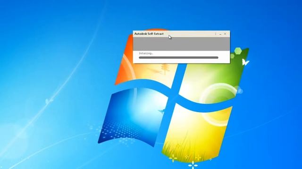
Task: Close the Autodesk Self-Extract window
Action: (x=225, y=34)
